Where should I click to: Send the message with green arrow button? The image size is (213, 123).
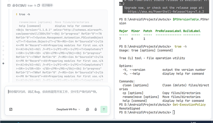[x=104, y=109]
